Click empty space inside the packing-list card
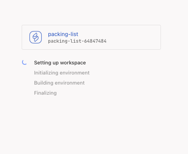188x154 pixels. click(x=133, y=37)
